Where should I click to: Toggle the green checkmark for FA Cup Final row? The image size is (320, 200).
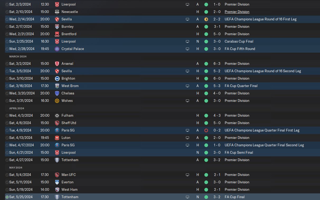7,197
